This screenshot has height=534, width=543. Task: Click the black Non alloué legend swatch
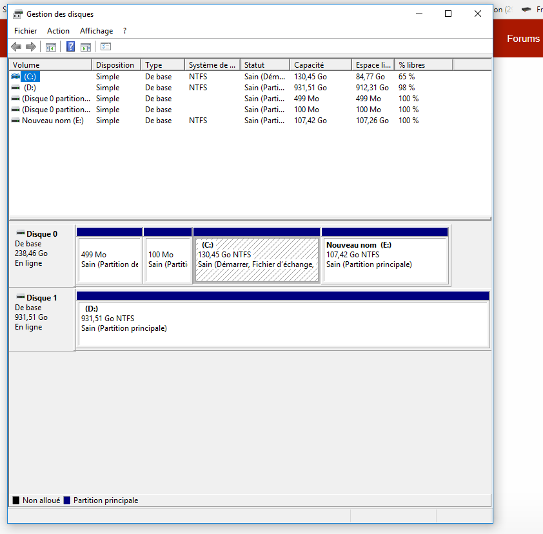(16, 500)
